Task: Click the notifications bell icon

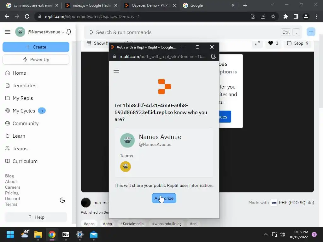Action: [x=69, y=32]
